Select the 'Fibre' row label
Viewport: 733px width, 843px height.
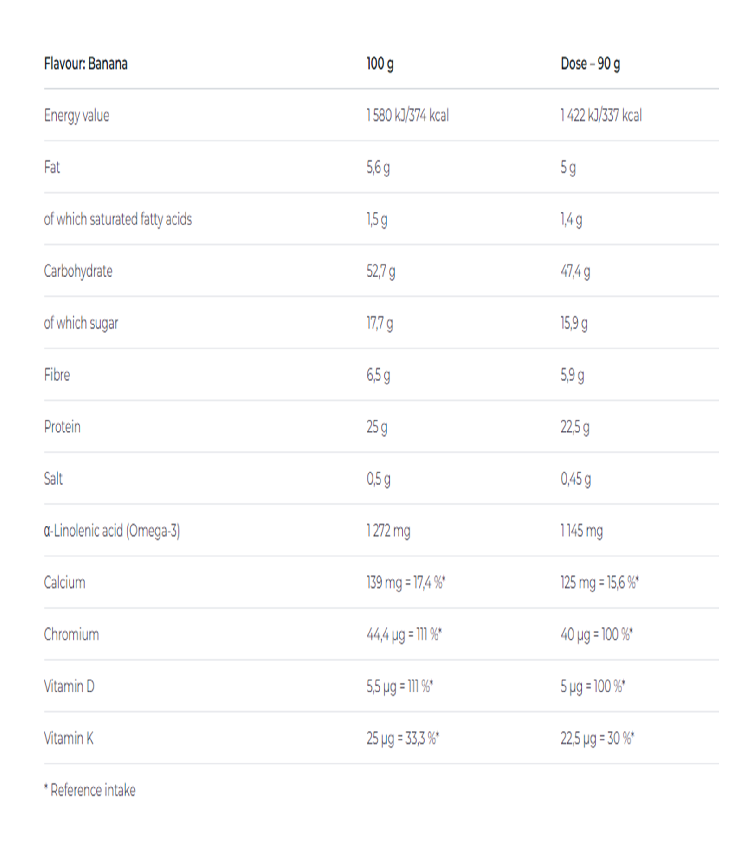tap(57, 375)
